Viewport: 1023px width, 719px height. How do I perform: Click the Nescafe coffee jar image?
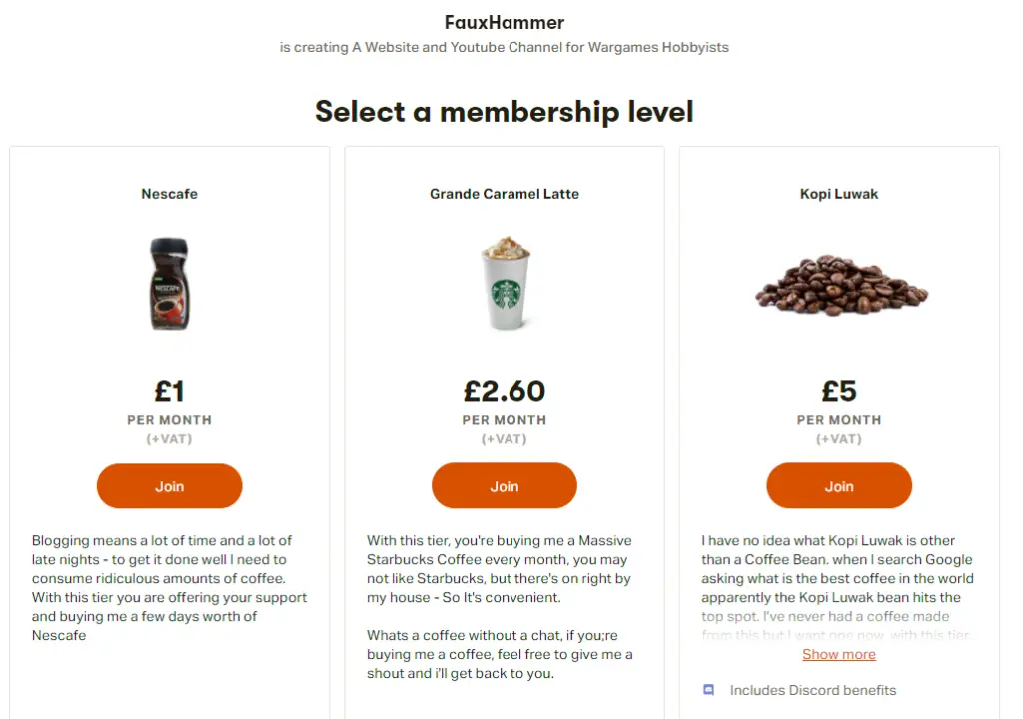click(x=169, y=284)
